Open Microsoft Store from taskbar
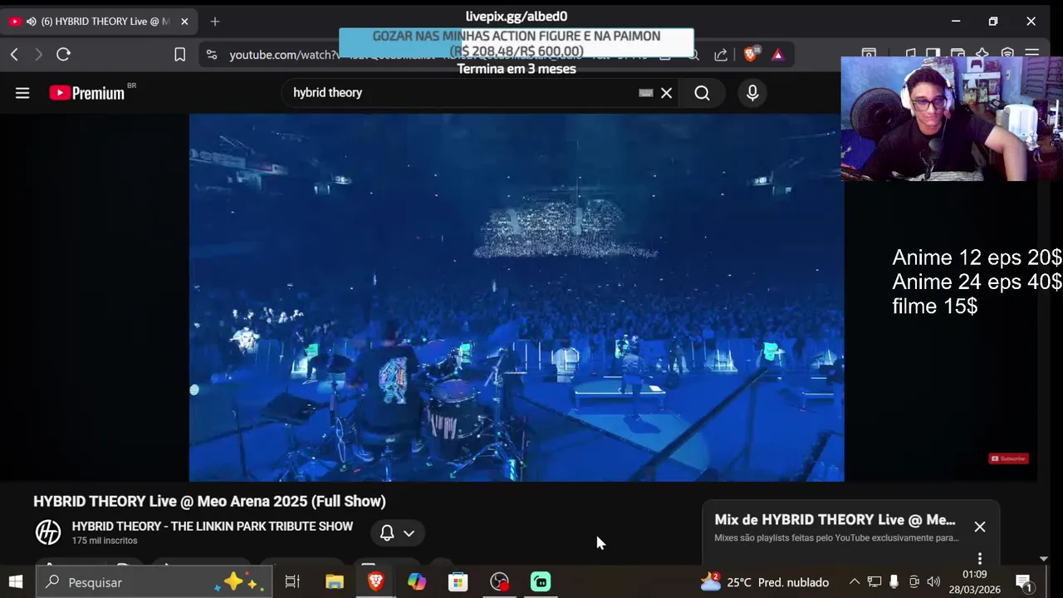This screenshot has height=598, width=1063. (x=458, y=582)
